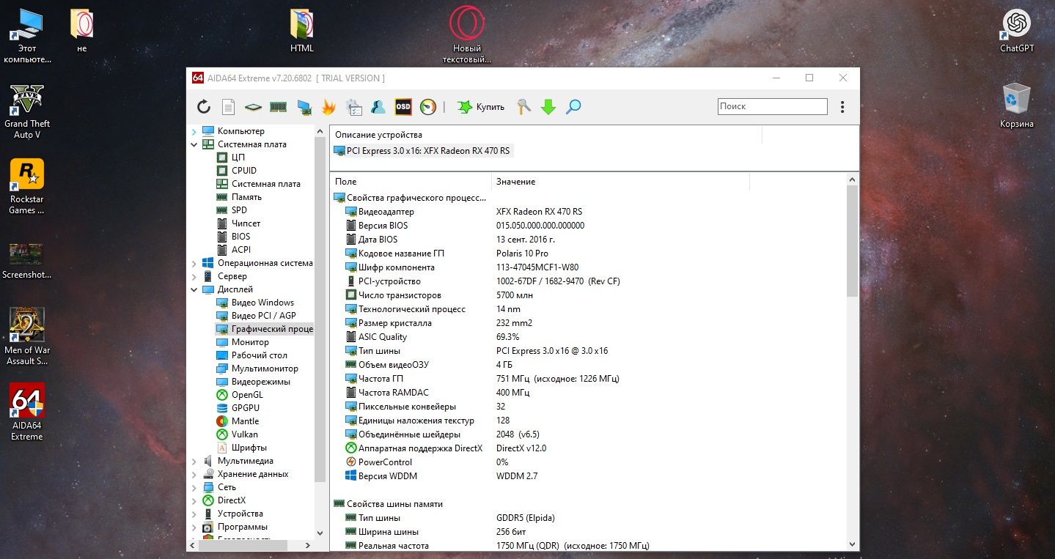Launch the stability test flame icon
This screenshot has width=1055, height=559.
click(x=328, y=107)
